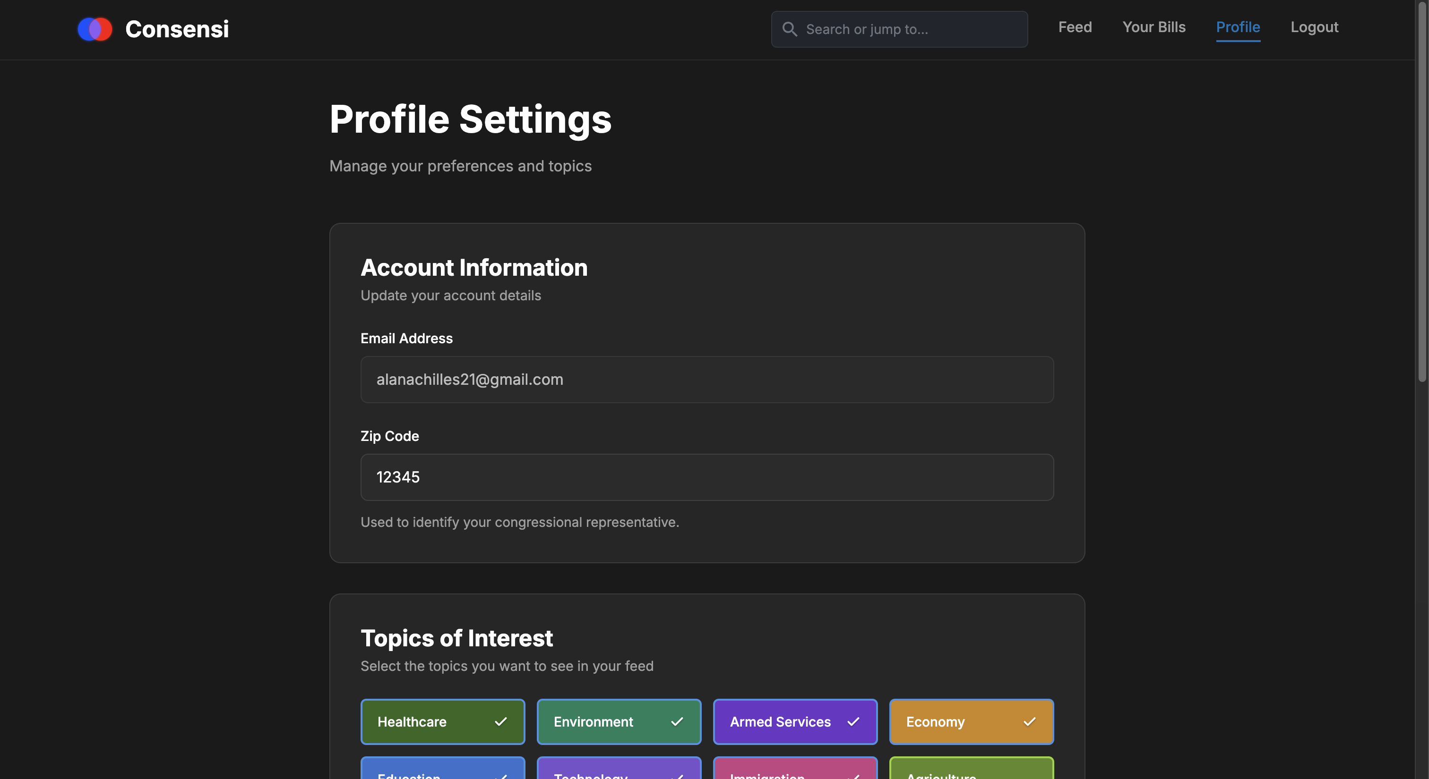This screenshot has width=1429, height=779.
Task: Click the Consensi logo icon
Action: [95, 29]
